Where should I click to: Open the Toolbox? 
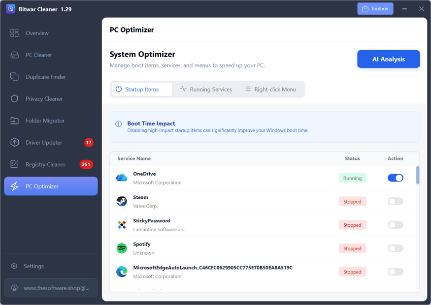[x=375, y=9]
